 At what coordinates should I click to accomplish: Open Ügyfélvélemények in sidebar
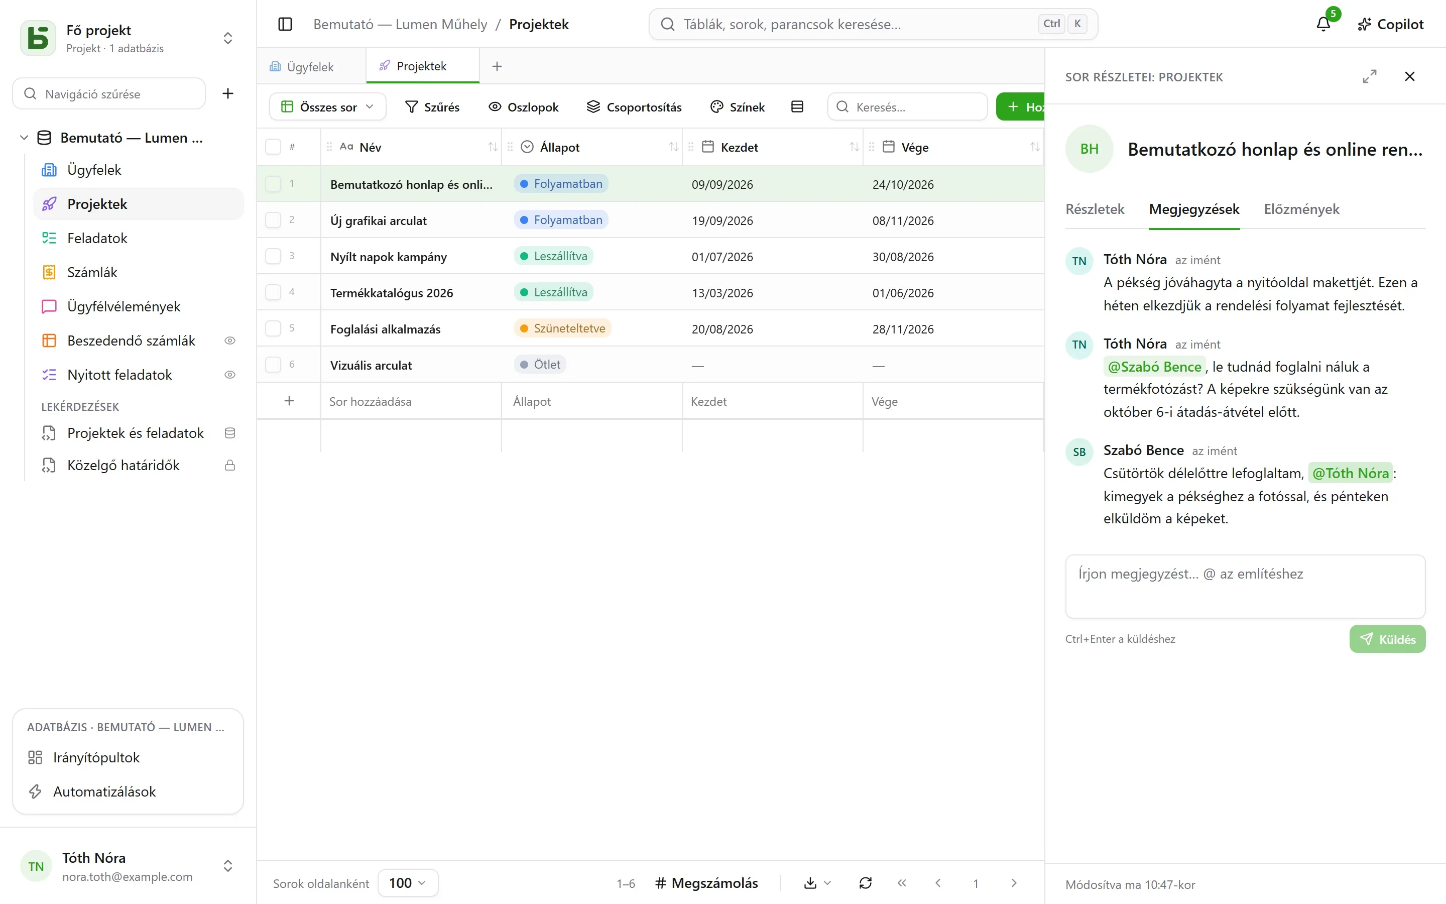point(139,306)
